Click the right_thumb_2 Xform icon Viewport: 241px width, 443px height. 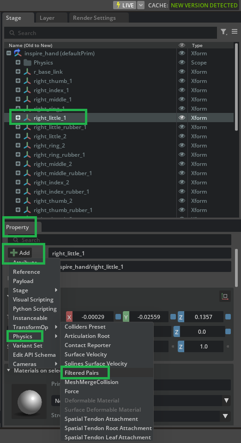pyautogui.click(x=27, y=201)
